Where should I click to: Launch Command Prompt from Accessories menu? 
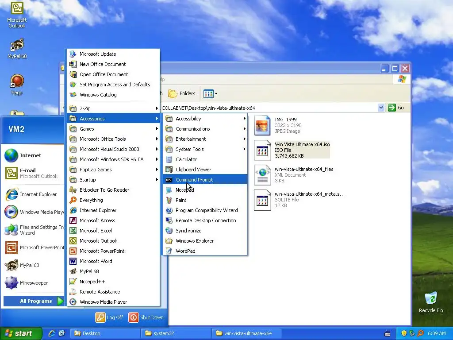click(205, 180)
